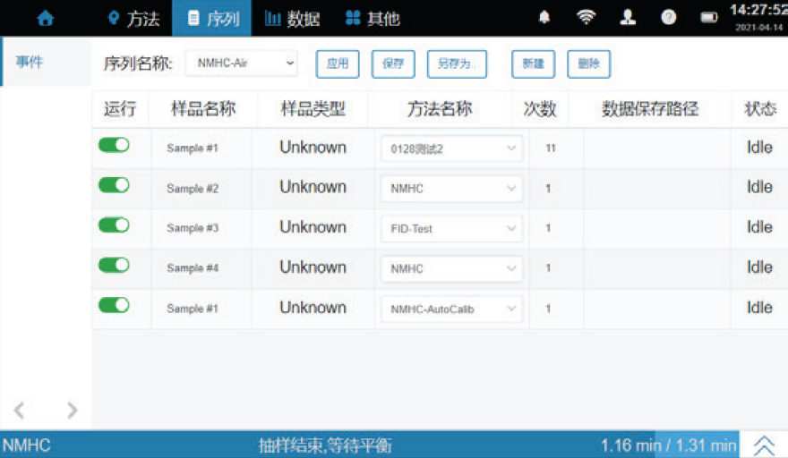788x458 pixels.
Task: Check the battery status icon
Action: 709,18
